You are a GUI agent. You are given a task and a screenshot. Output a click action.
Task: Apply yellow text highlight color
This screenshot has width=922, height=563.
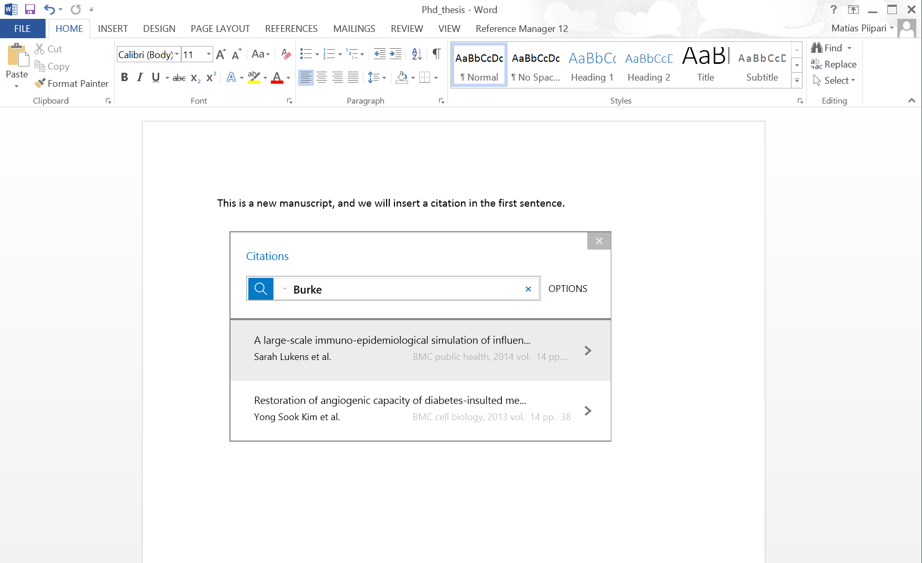pyautogui.click(x=254, y=77)
